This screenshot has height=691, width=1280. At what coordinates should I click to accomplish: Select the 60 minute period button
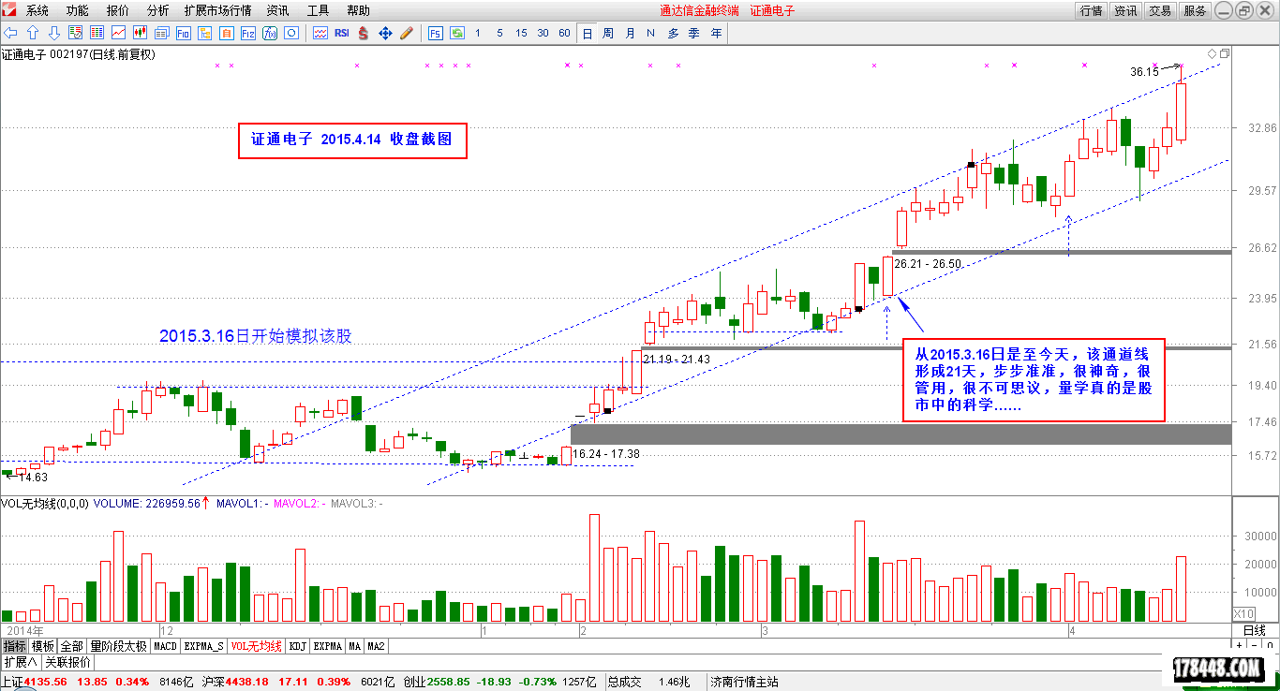click(564, 33)
